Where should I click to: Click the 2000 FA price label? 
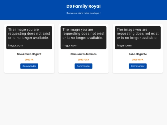pos(29,60)
